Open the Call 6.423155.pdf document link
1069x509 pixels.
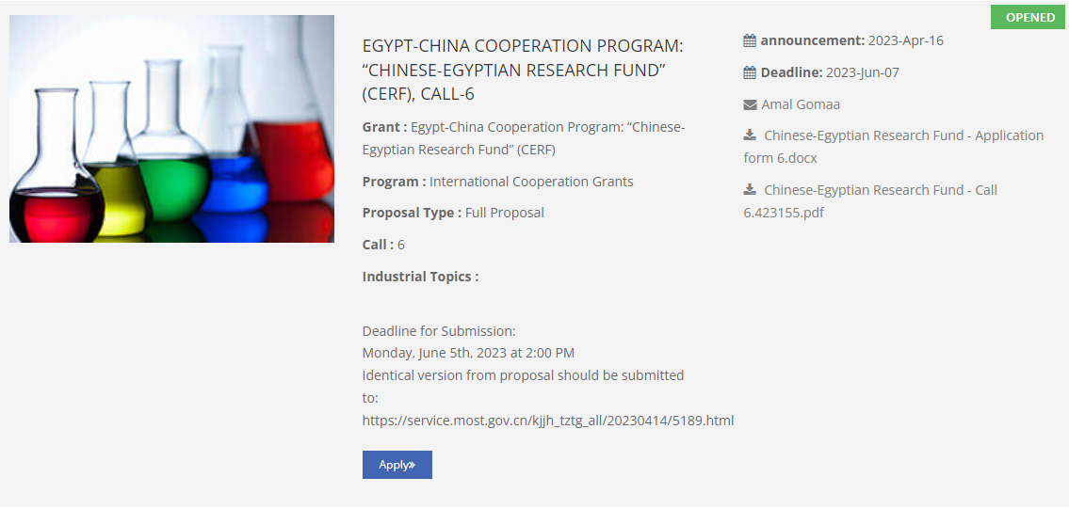click(x=880, y=191)
